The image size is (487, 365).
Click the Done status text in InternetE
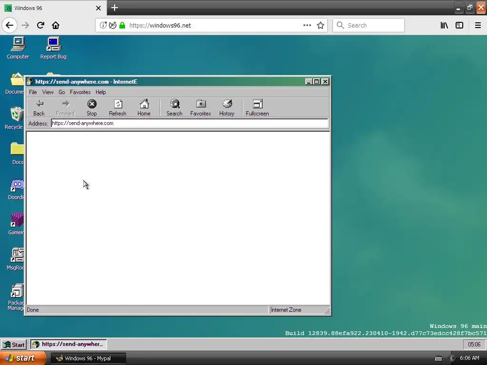[33, 310]
